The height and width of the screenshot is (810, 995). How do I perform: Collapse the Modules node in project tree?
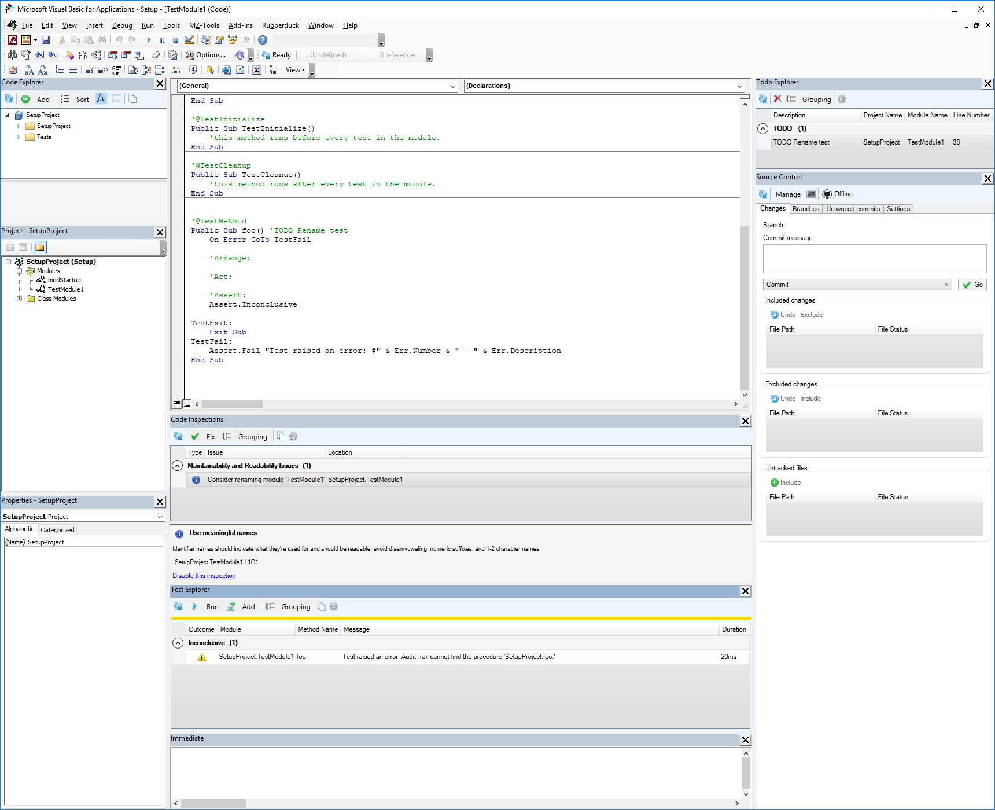pyautogui.click(x=19, y=271)
